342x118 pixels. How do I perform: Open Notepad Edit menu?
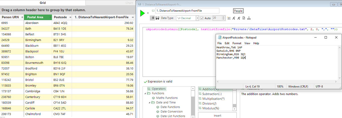(227, 43)
